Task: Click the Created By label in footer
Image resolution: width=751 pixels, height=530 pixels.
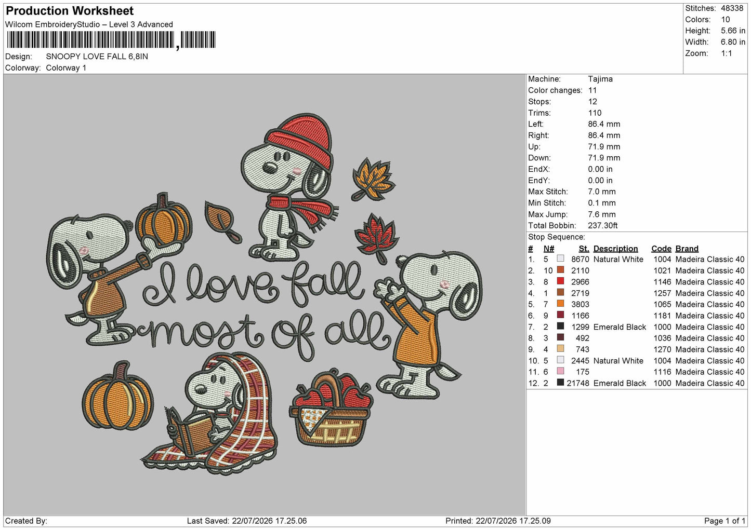Action: point(26,521)
